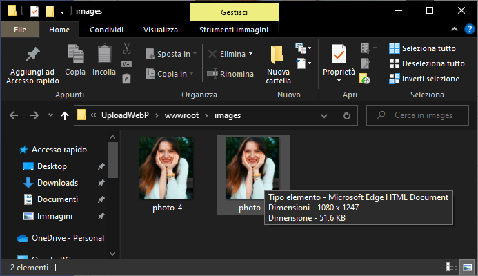478x276 pixels.
Task: Click the Cerca in images search field
Action: tap(417, 115)
